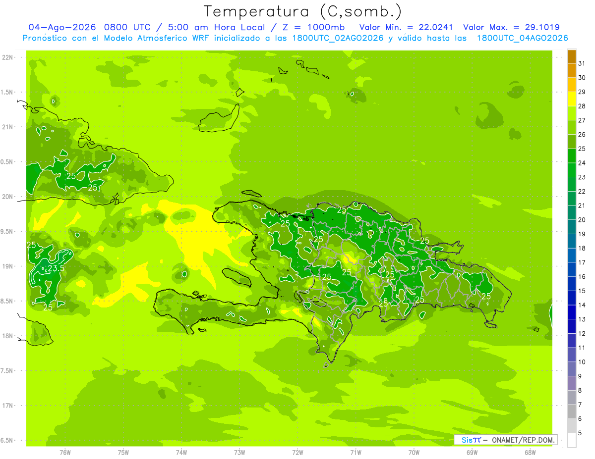Click longitude axis label "68W"
This screenshot has height=459, width=595.
coord(530,452)
